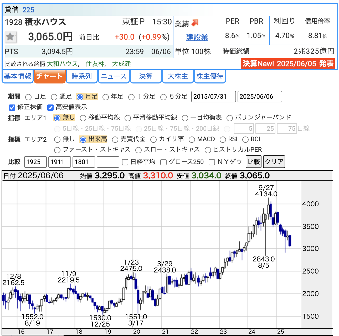Click the 3/29 2438.0 chart label
This screenshot has height=336, width=339.
(x=165, y=267)
